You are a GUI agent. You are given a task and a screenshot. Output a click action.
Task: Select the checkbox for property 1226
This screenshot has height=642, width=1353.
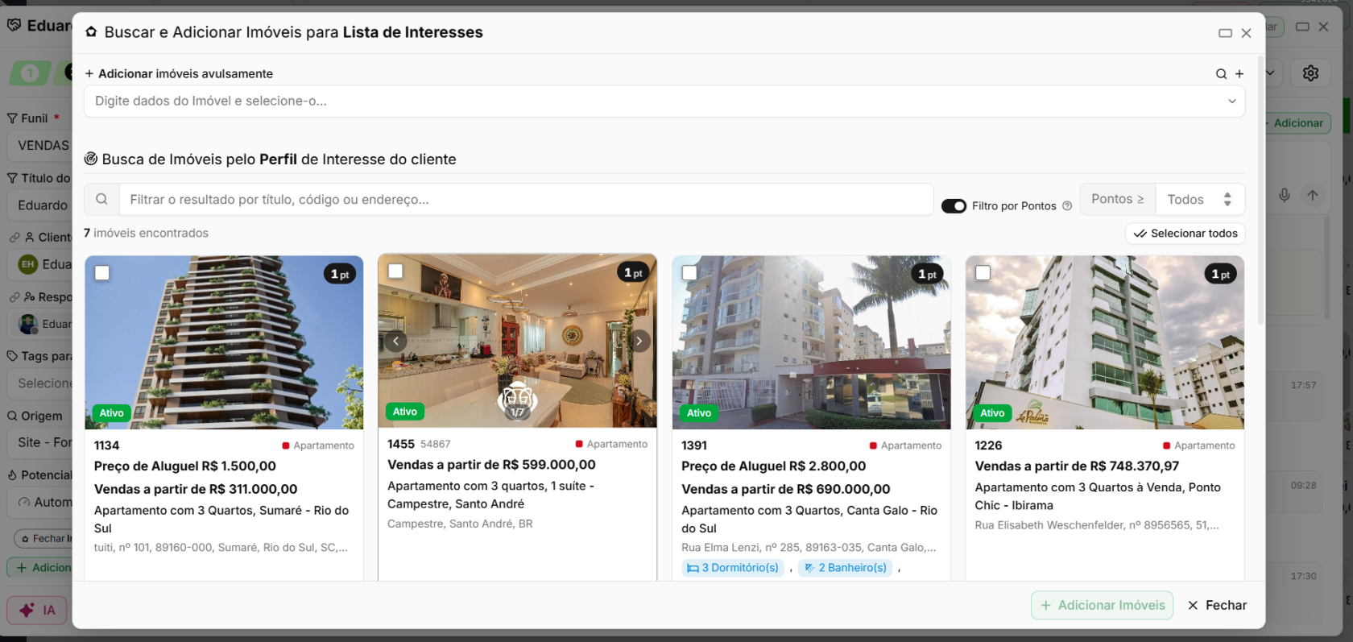[x=983, y=273]
